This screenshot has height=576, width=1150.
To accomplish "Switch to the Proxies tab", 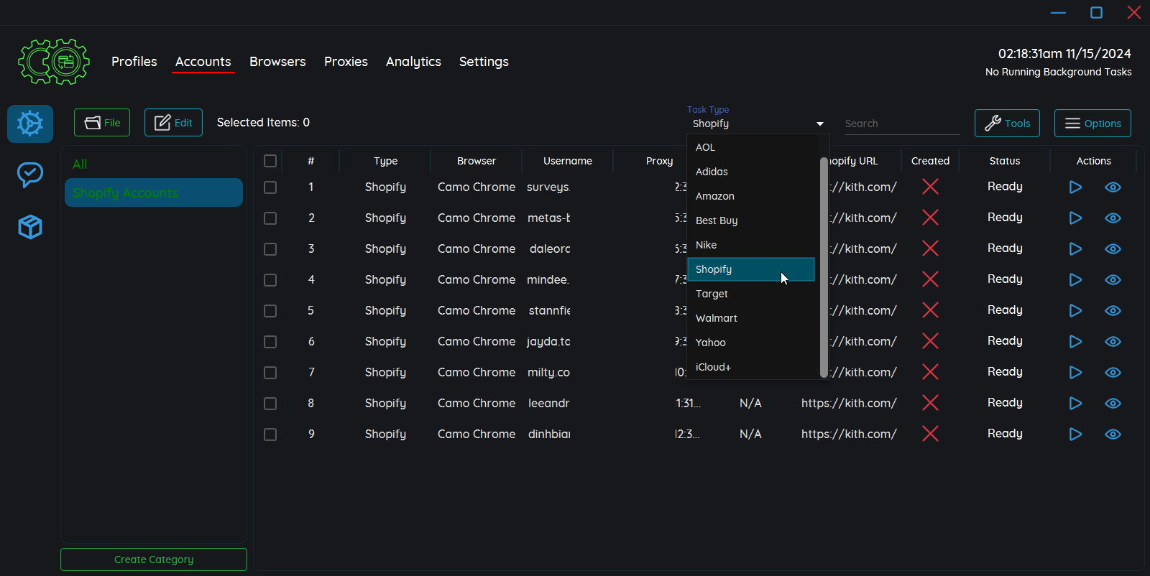I will pyautogui.click(x=346, y=62).
